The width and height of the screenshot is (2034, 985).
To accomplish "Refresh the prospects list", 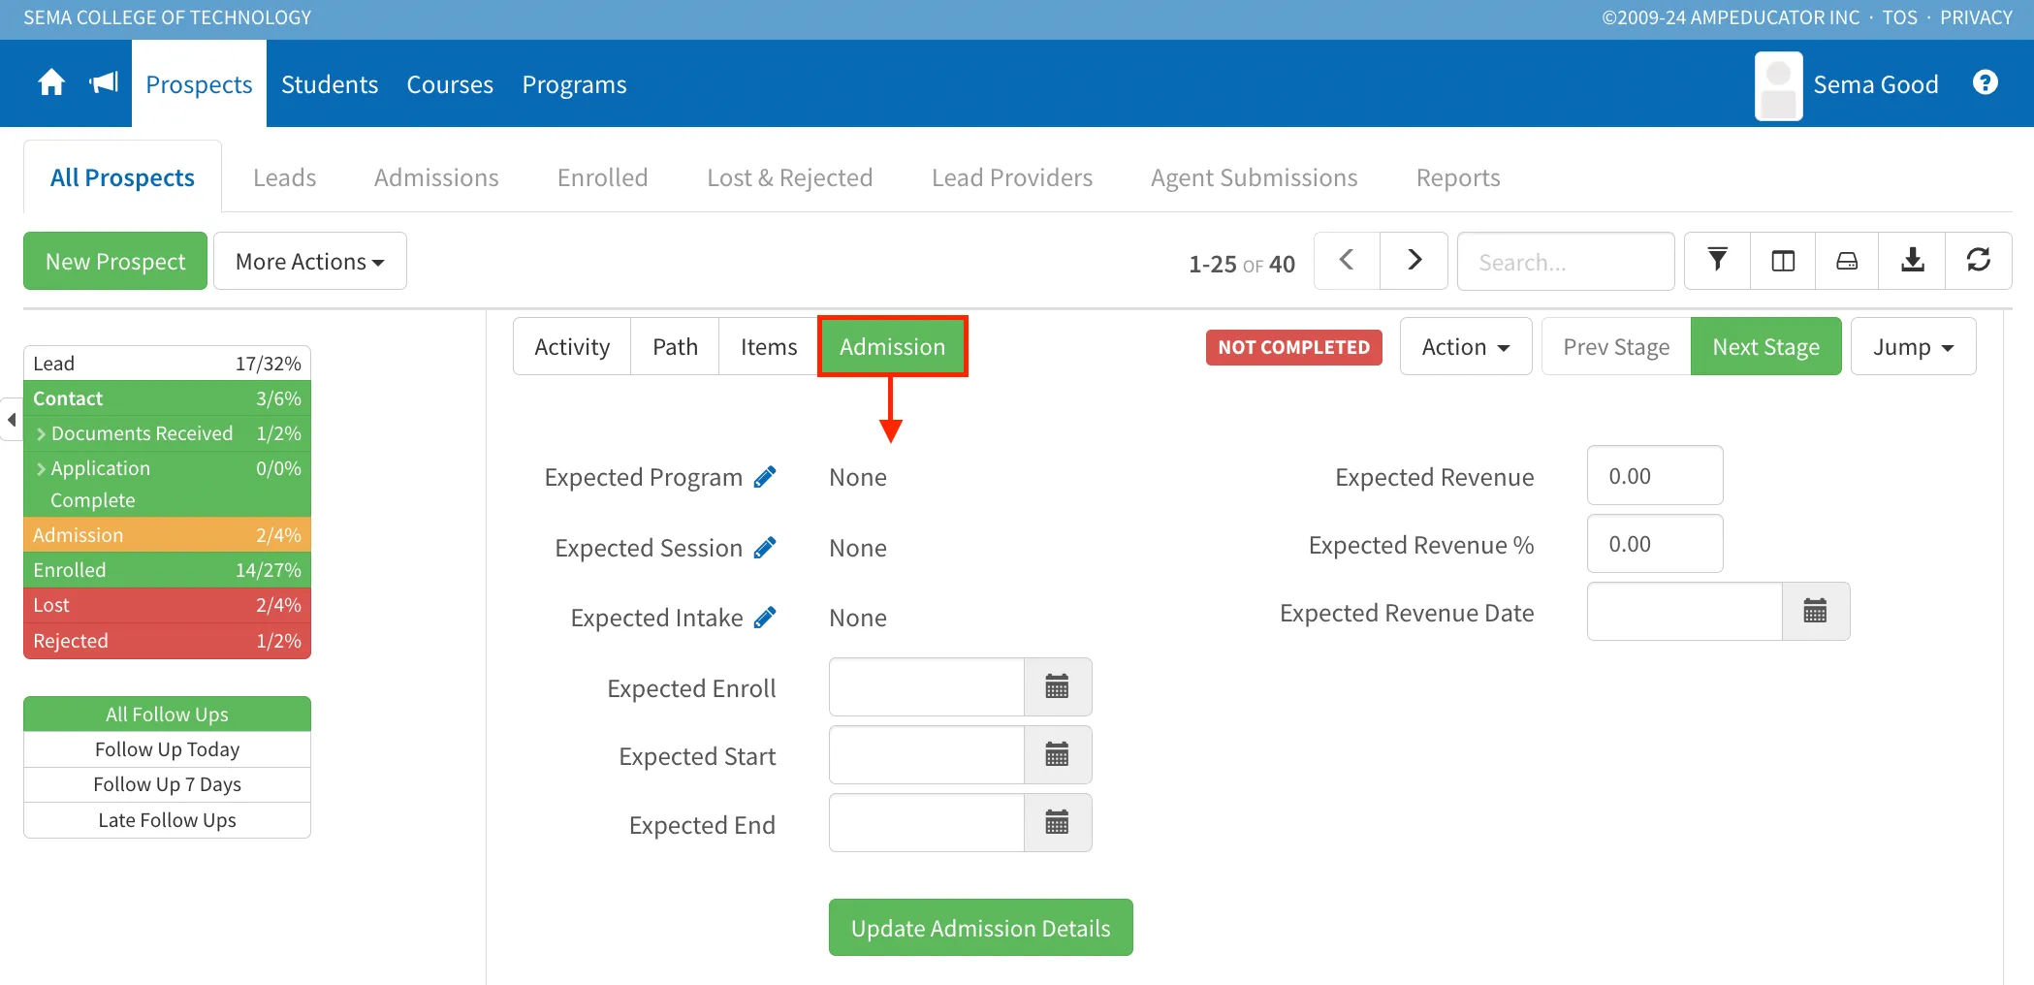I will 1979,261.
